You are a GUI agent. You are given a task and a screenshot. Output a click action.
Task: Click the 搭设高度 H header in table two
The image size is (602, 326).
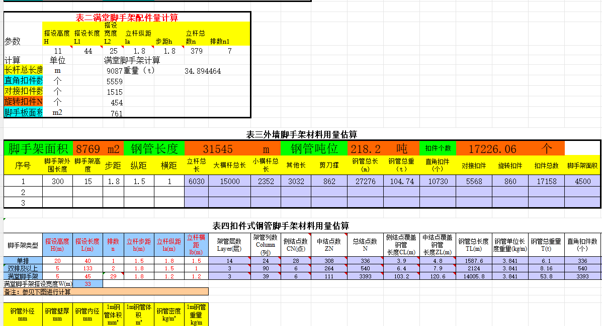click(x=57, y=34)
